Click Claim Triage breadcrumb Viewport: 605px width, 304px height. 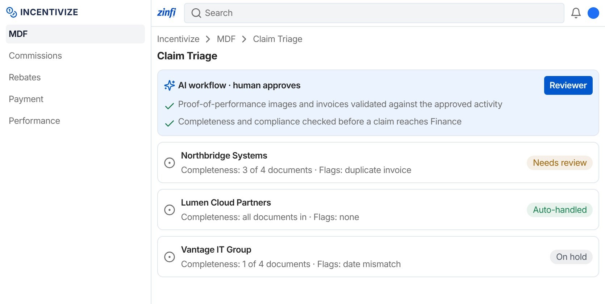click(278, 39)
